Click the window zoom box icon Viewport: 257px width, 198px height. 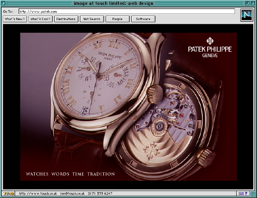pos(247,3)
